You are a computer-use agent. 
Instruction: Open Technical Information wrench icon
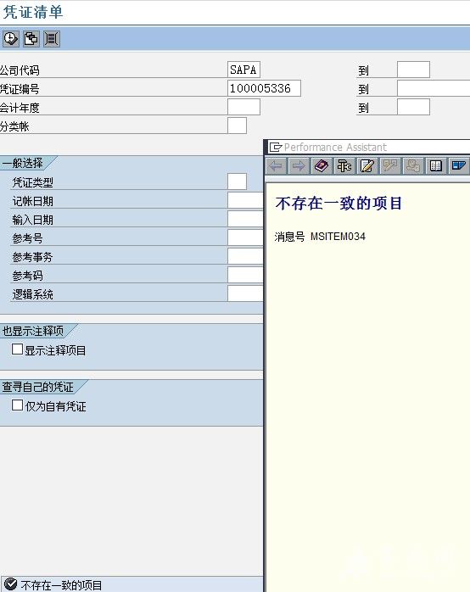[344, 165]
